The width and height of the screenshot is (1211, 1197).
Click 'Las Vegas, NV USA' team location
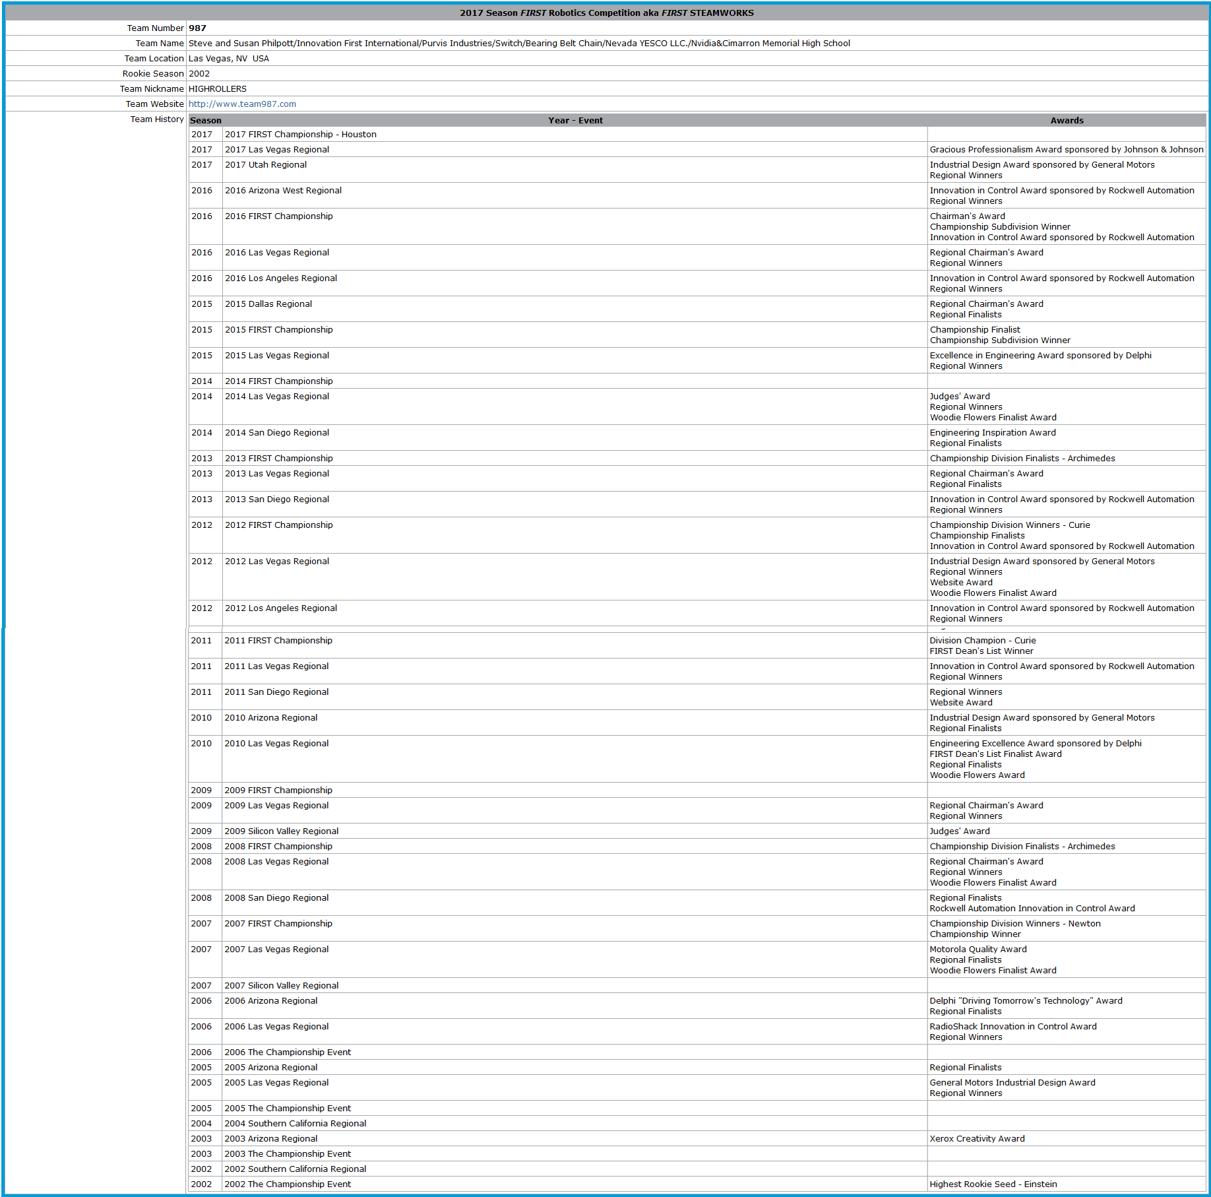(229, 59)
